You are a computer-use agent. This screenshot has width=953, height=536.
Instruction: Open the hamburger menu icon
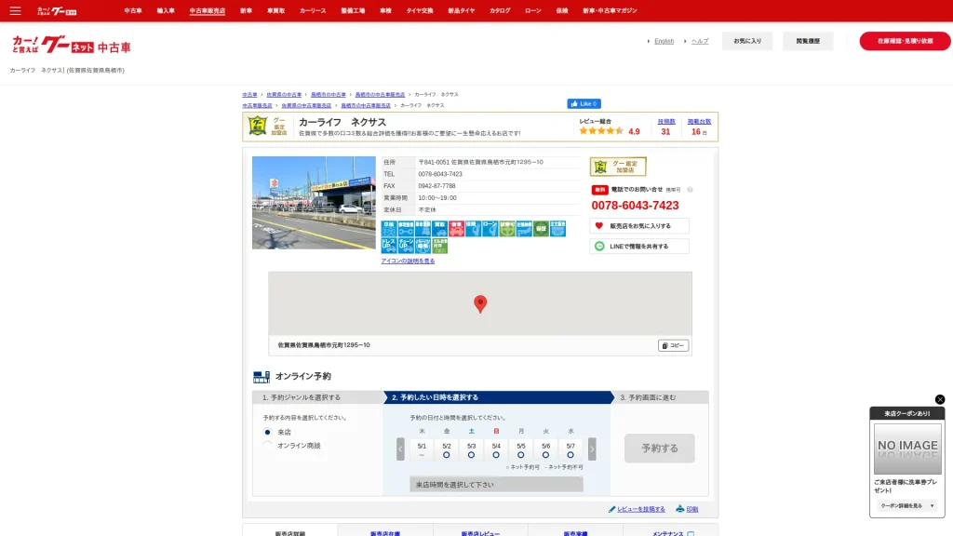15,11
